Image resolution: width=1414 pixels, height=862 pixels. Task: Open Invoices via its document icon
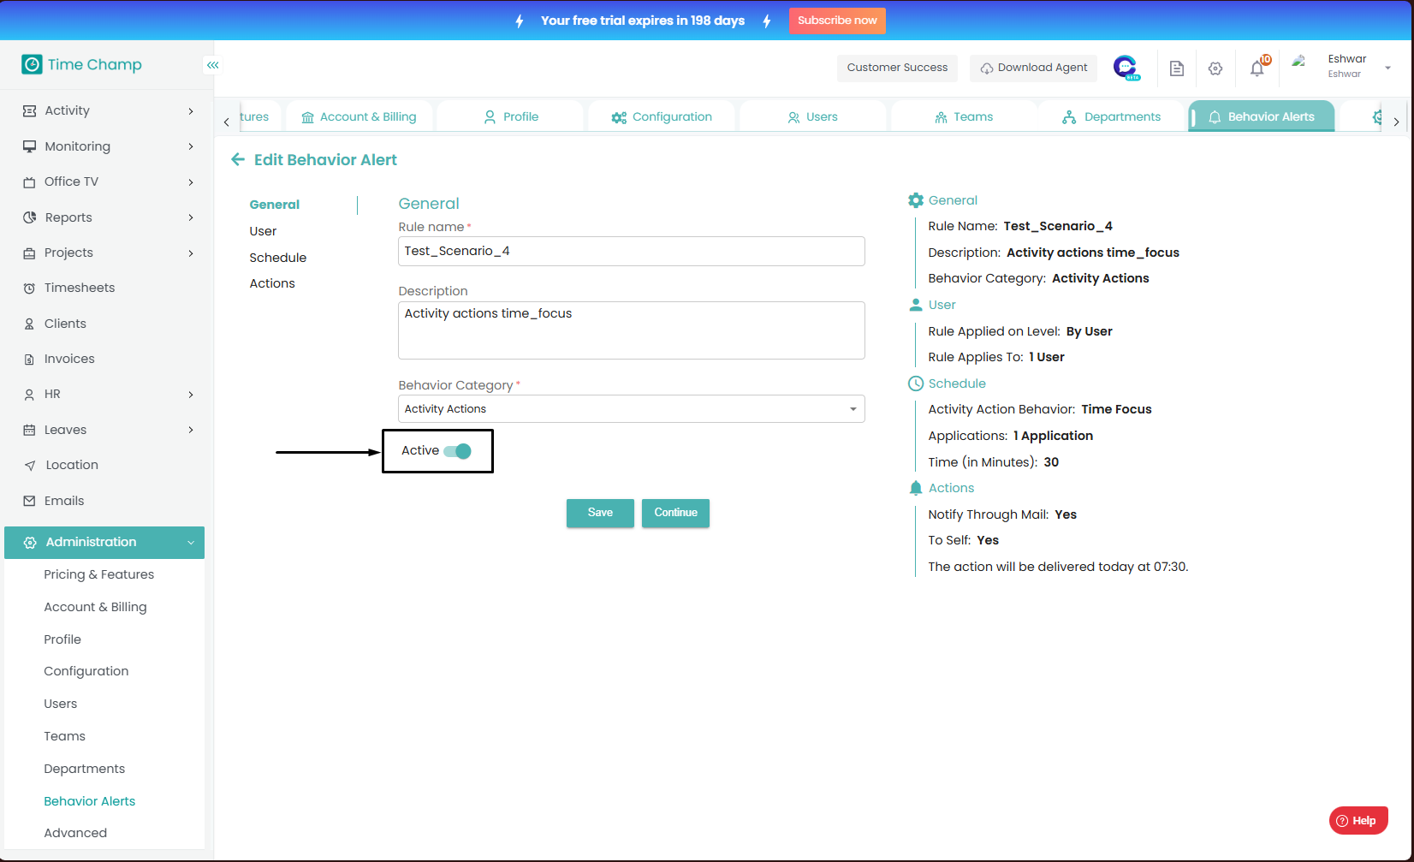pos(29,360)
